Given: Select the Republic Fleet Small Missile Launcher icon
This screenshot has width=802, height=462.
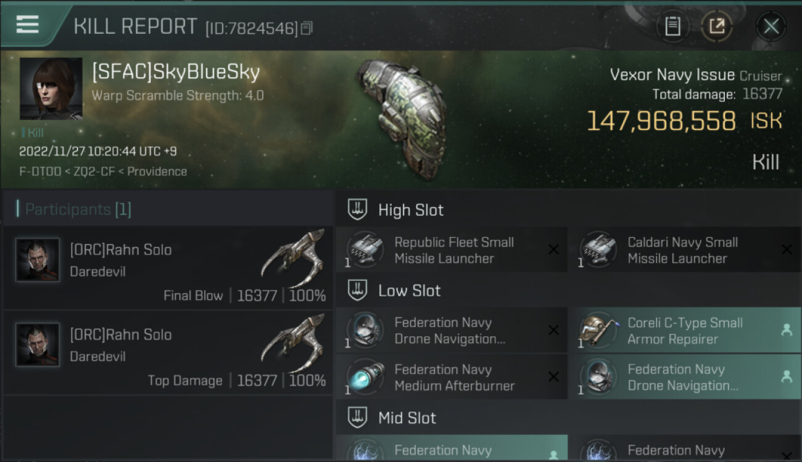Looking at the screenshot, I should coord(365,250).
